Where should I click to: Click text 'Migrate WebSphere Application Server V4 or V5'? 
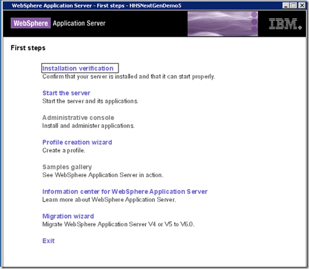(x=107, y=225)
